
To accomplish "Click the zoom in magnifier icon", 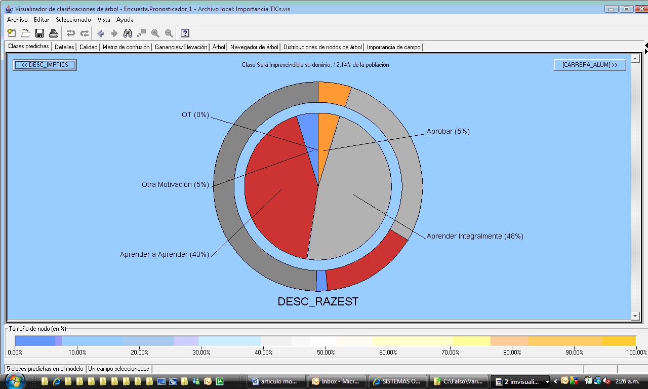I will coord(155,33).
